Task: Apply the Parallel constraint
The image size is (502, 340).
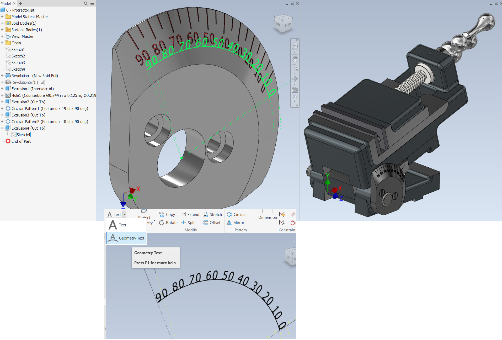Action: tap(293, 214)
